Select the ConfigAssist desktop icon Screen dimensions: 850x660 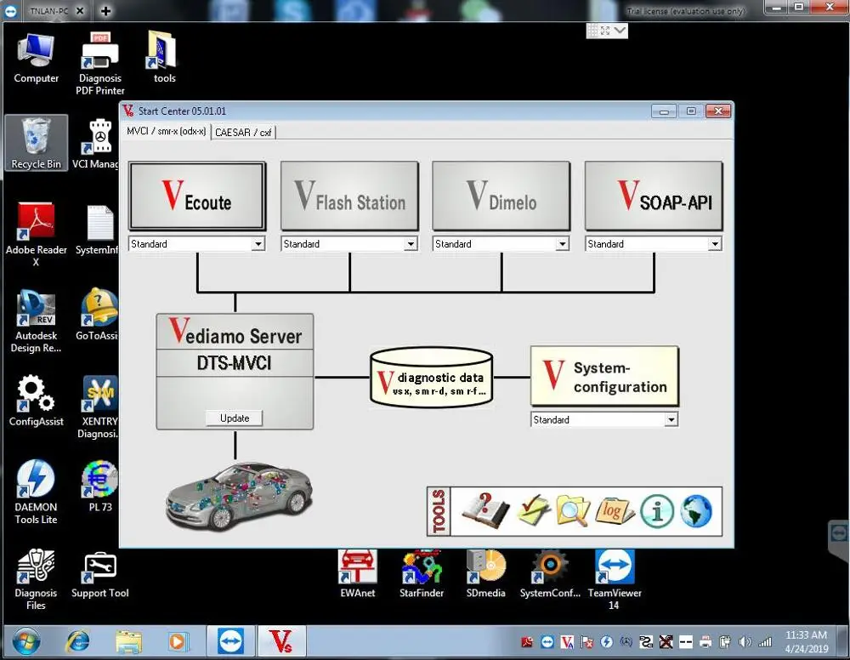click(x=36, y=401)
